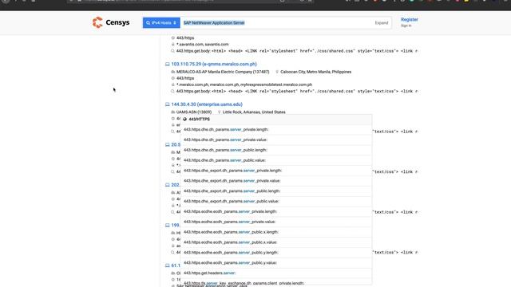Select suggestion 443.https.dhe.dh_params.server_public.value
This screenshot has width=511, height=287.
click(276, 160)
